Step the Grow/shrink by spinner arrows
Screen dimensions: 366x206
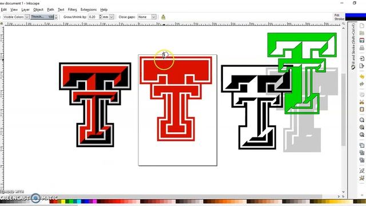click(101, 17)
